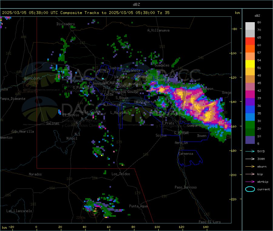This screenshot has height=231, width=273.
Task: Click the blue 35 dBZ color swatch
Action: click(250, 109)
